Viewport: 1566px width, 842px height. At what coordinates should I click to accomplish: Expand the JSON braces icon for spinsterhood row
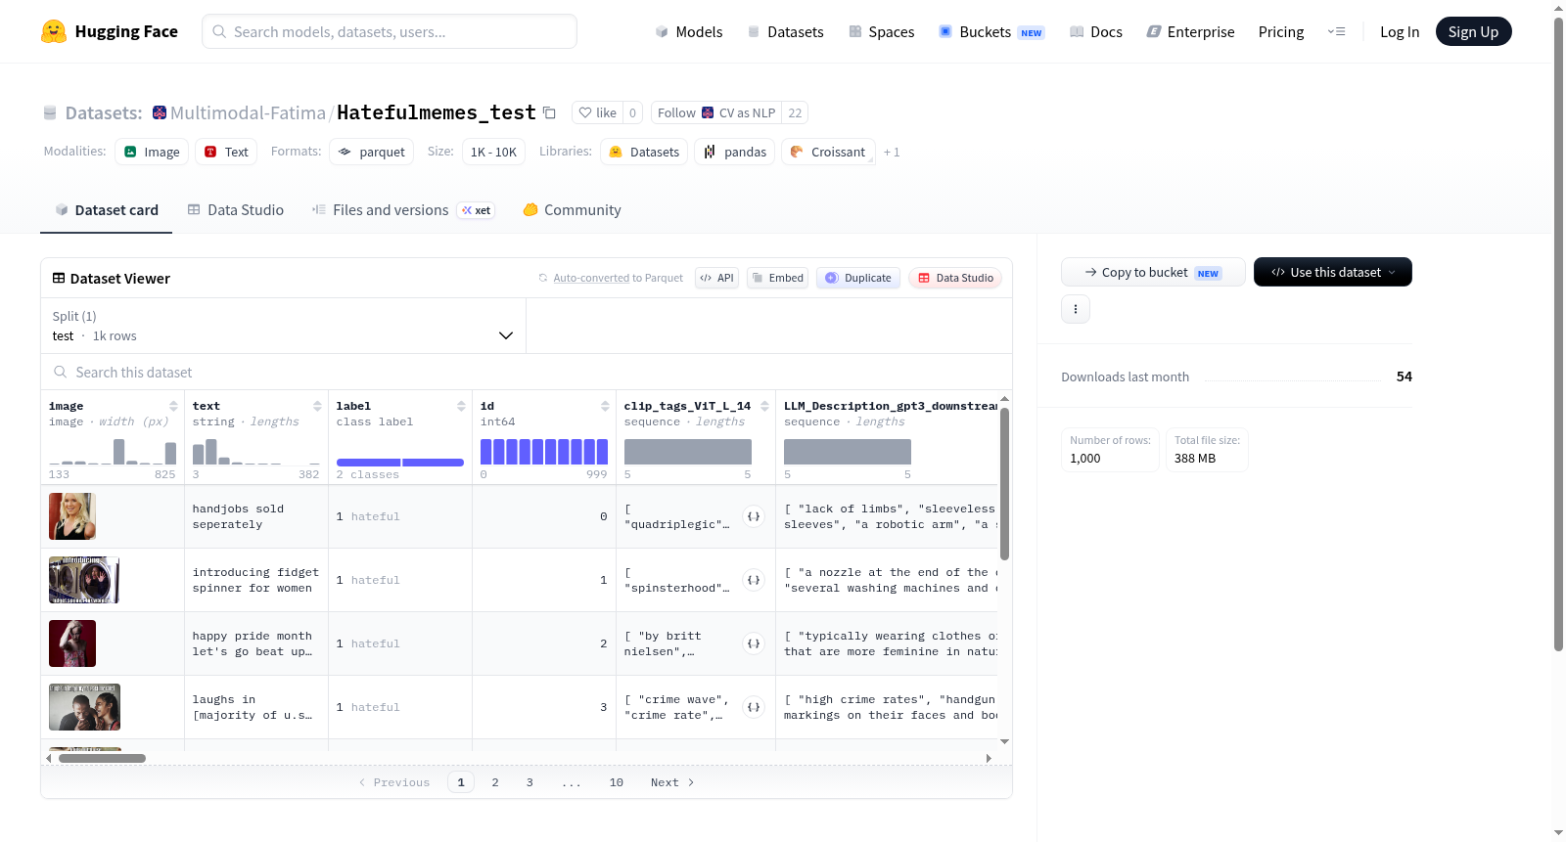tap(754, 580)
